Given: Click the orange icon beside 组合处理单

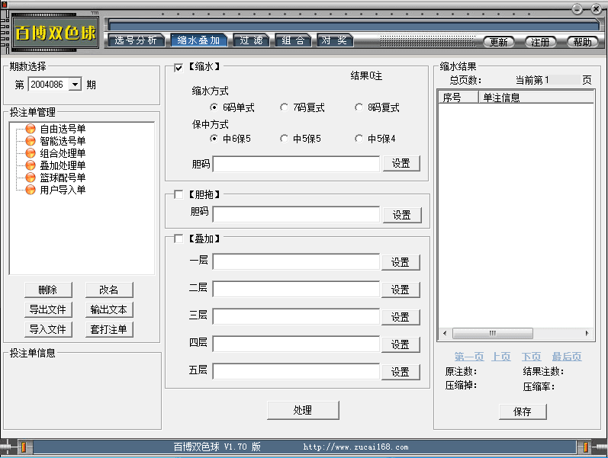Looking at the screenshot, I should click(31, 153).
